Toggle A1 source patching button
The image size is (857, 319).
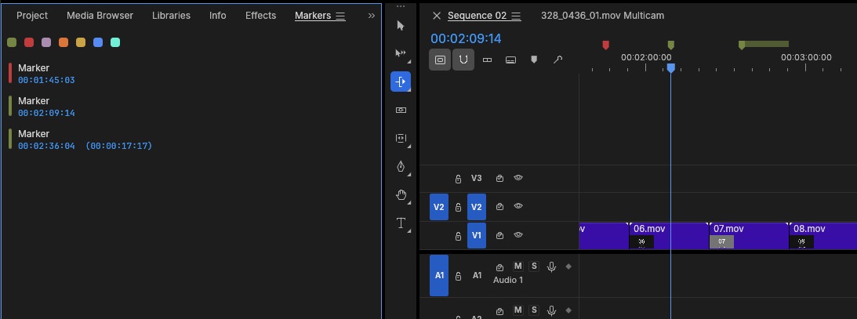tap(439, 275)
